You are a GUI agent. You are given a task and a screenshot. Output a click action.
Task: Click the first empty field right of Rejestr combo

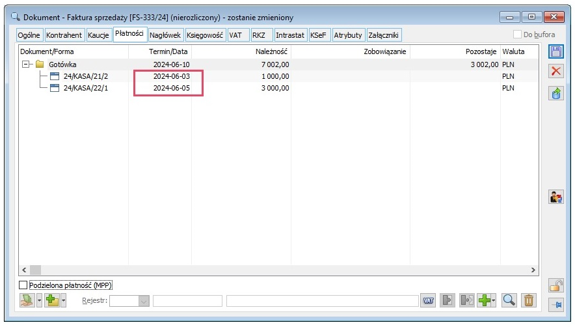click(187, 301)
